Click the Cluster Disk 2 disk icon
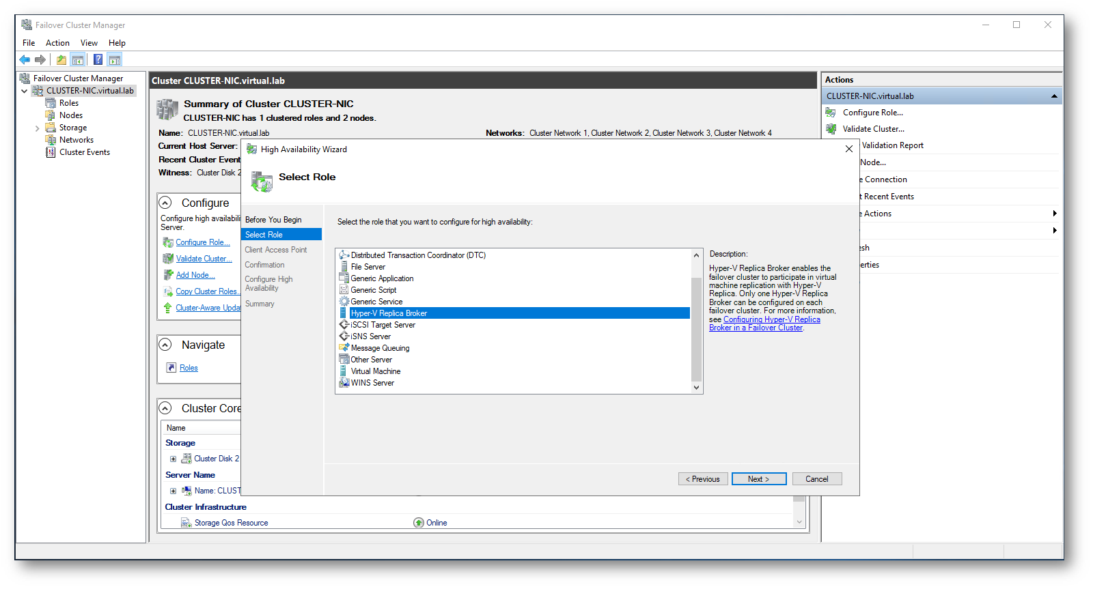This screenshot has height=589, width=1093. point(186,459)
